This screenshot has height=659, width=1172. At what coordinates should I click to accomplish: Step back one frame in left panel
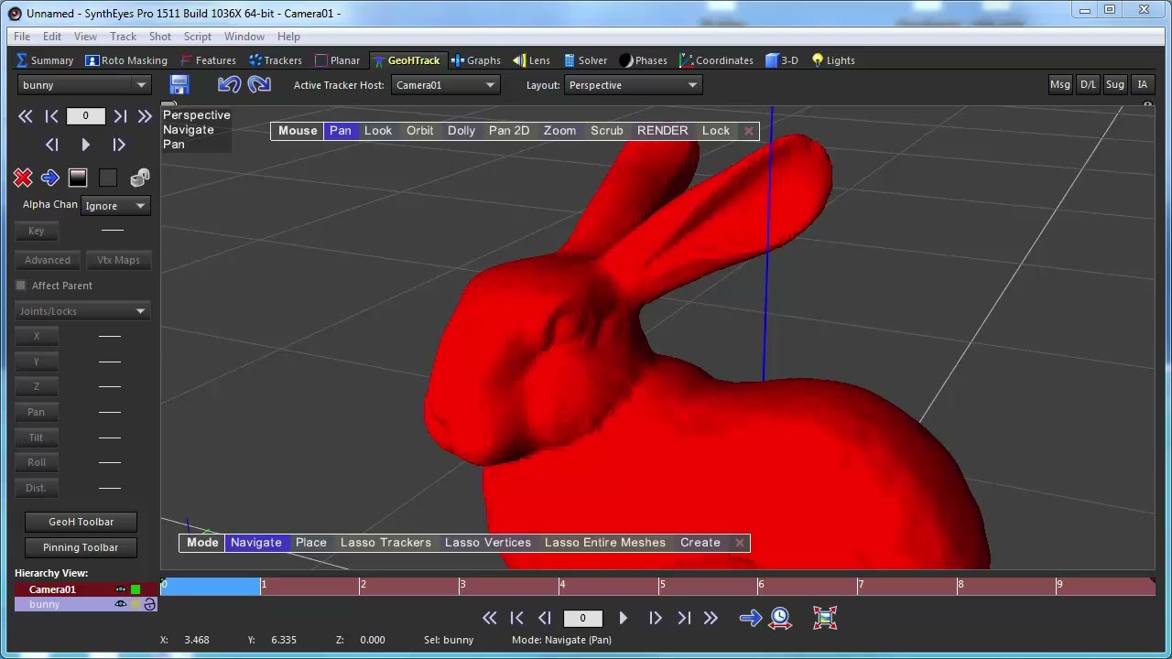pyautogui.click(x=51, y=145)
